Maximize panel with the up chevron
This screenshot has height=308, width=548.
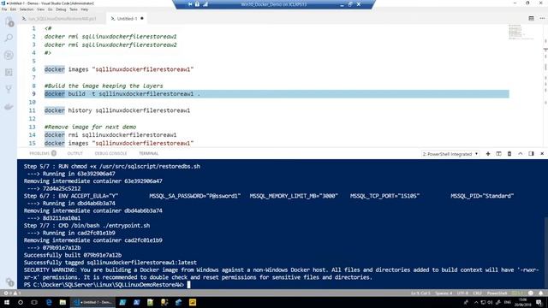pos(521,154)
